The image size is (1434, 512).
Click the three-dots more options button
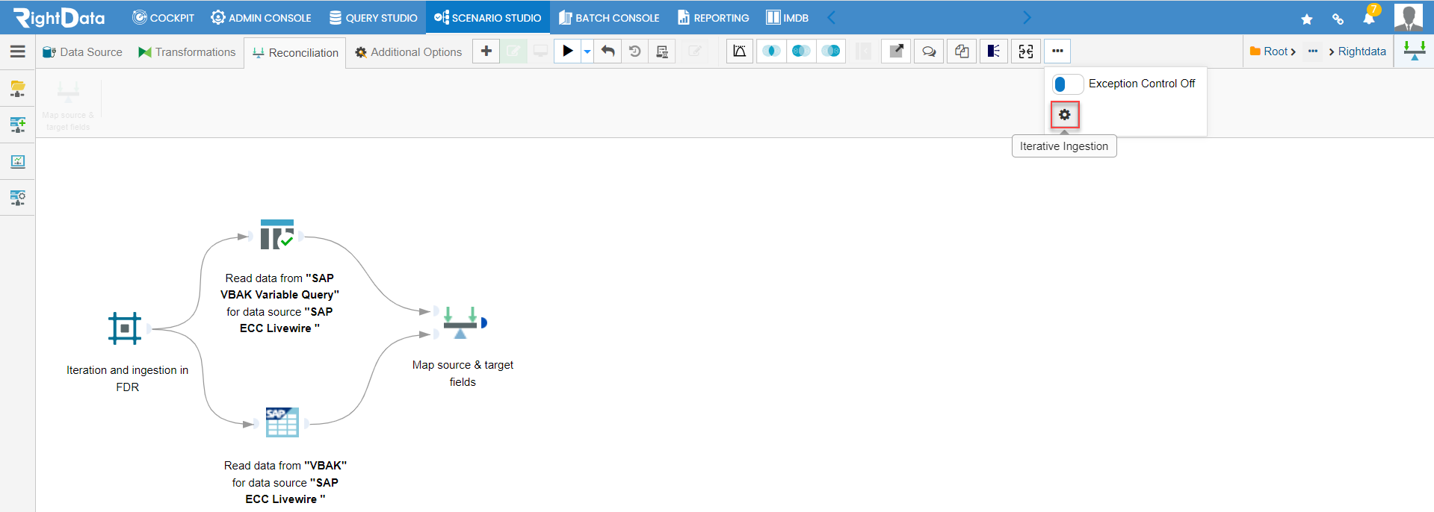click(x=1057, y=51)
